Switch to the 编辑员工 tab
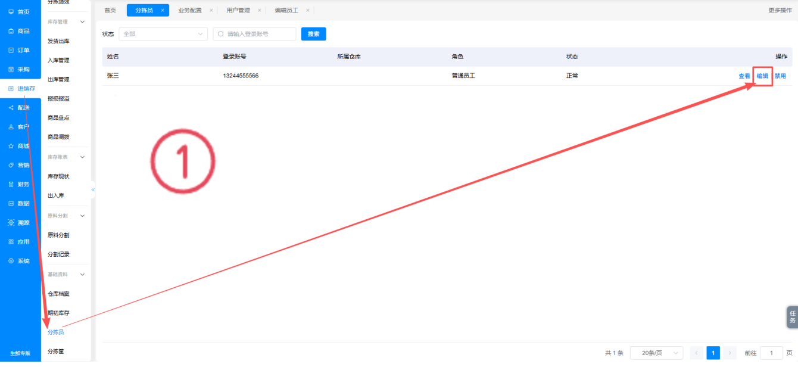798x367 pixels. (286, 10)
